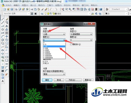Click the Pan realtime toolbar icon
131x103 pixels.
pos(63,9)
